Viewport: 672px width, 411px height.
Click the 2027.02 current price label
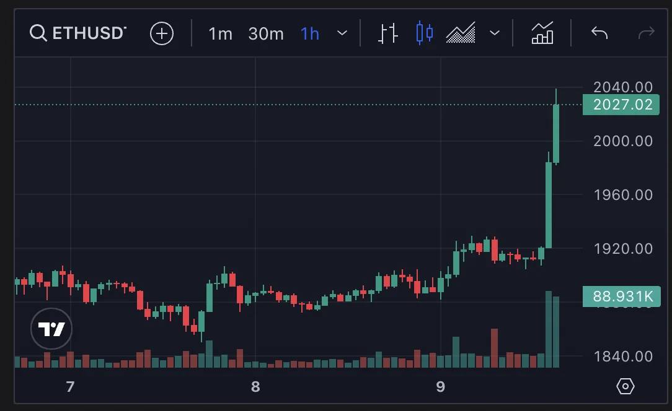tap(622, 105)
